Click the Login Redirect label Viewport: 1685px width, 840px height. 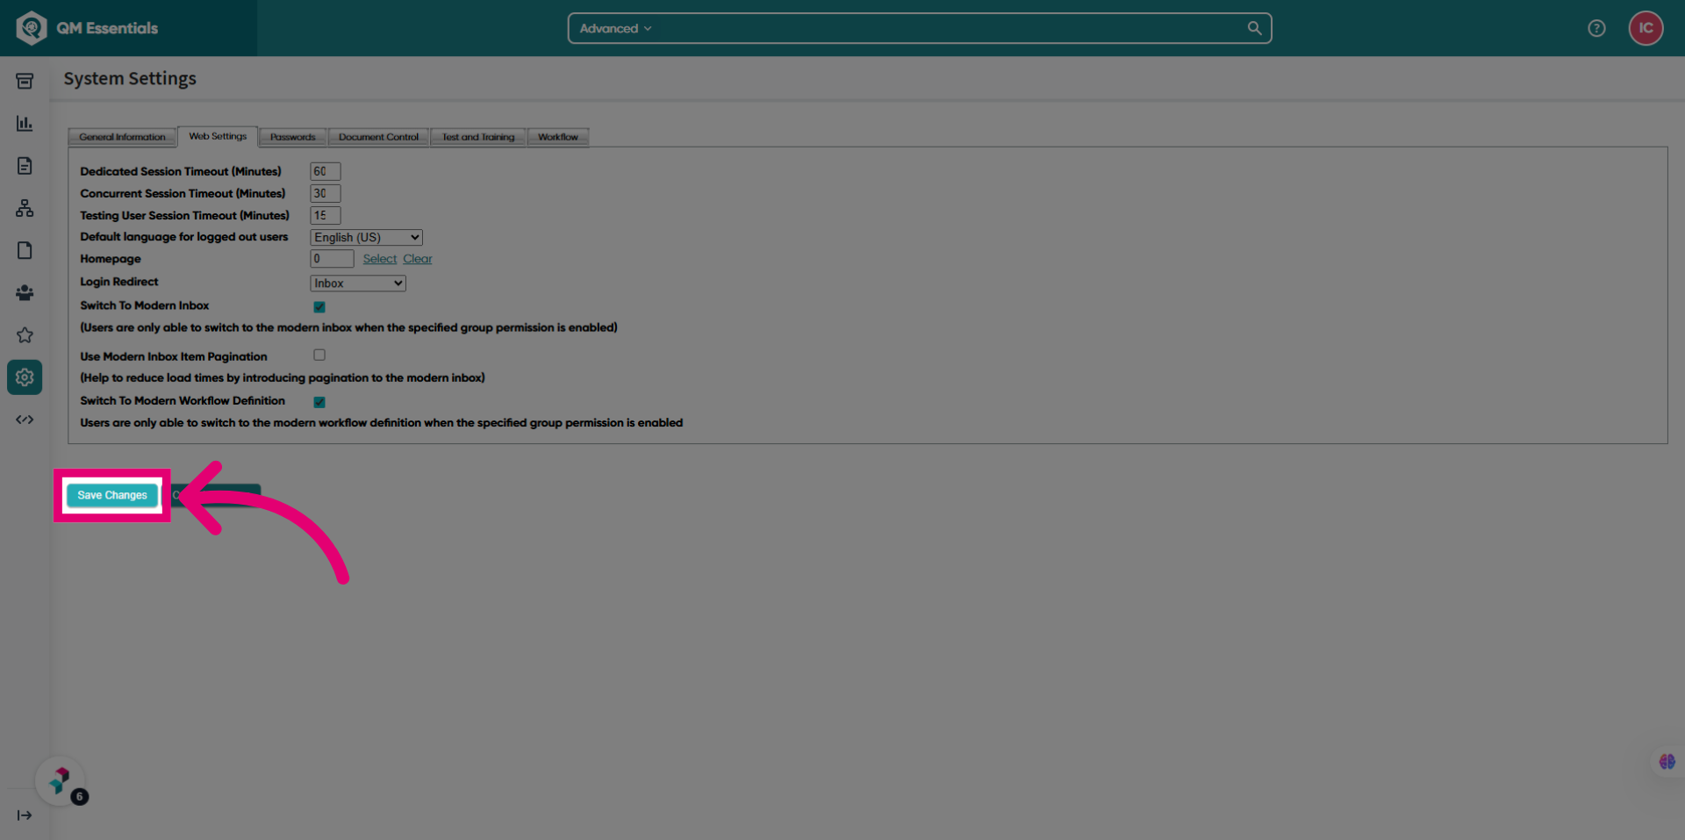pyautogui.click(x=119, y=282)
